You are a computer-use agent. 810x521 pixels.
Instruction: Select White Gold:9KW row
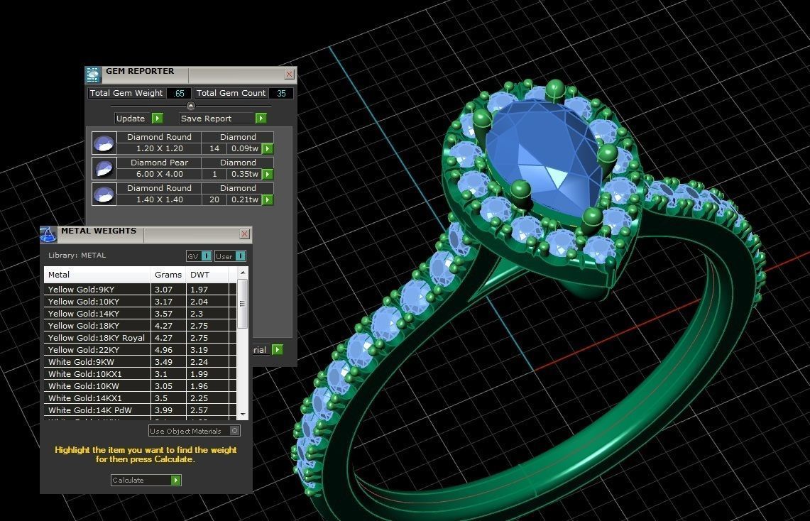click(140, 361)
